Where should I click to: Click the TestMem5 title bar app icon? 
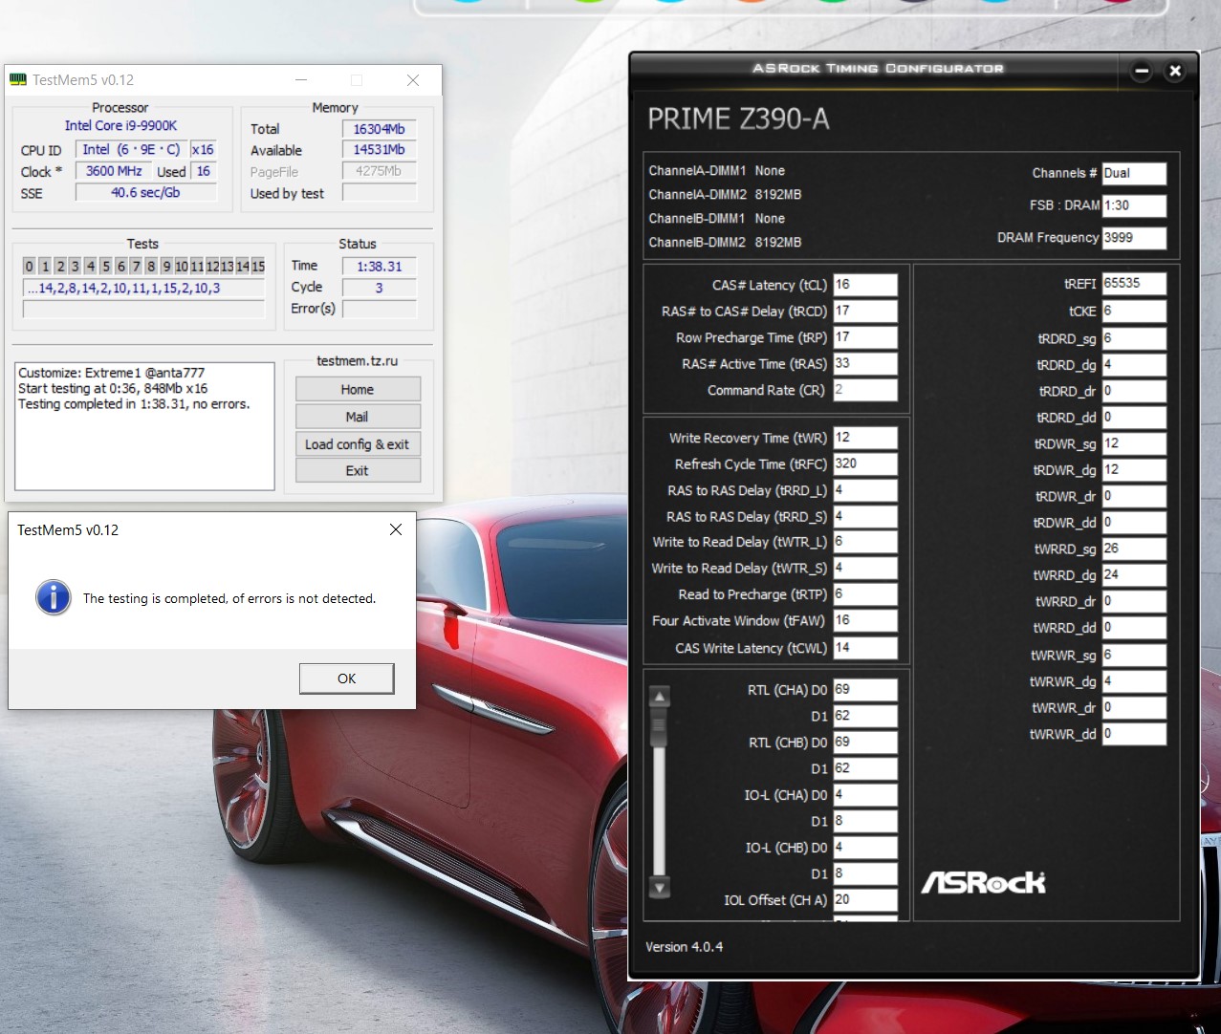[18, 80]
